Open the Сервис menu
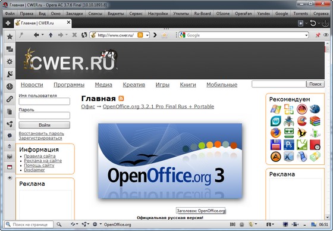Image resolution: width=333 pixels, height=231 pixels. (x=136, y=14)
